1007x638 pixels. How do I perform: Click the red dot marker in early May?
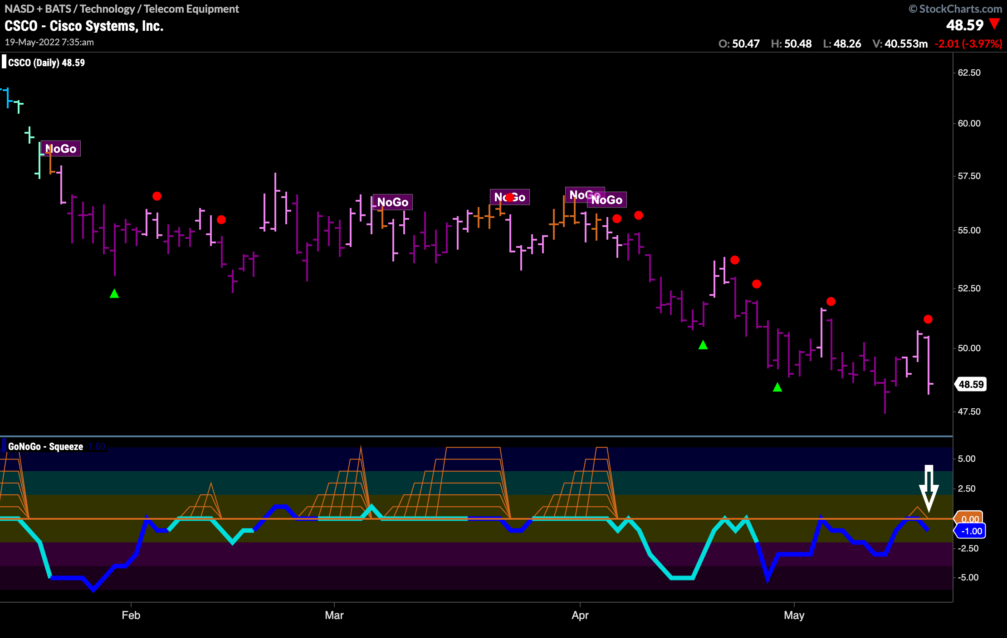coord(831,301)
